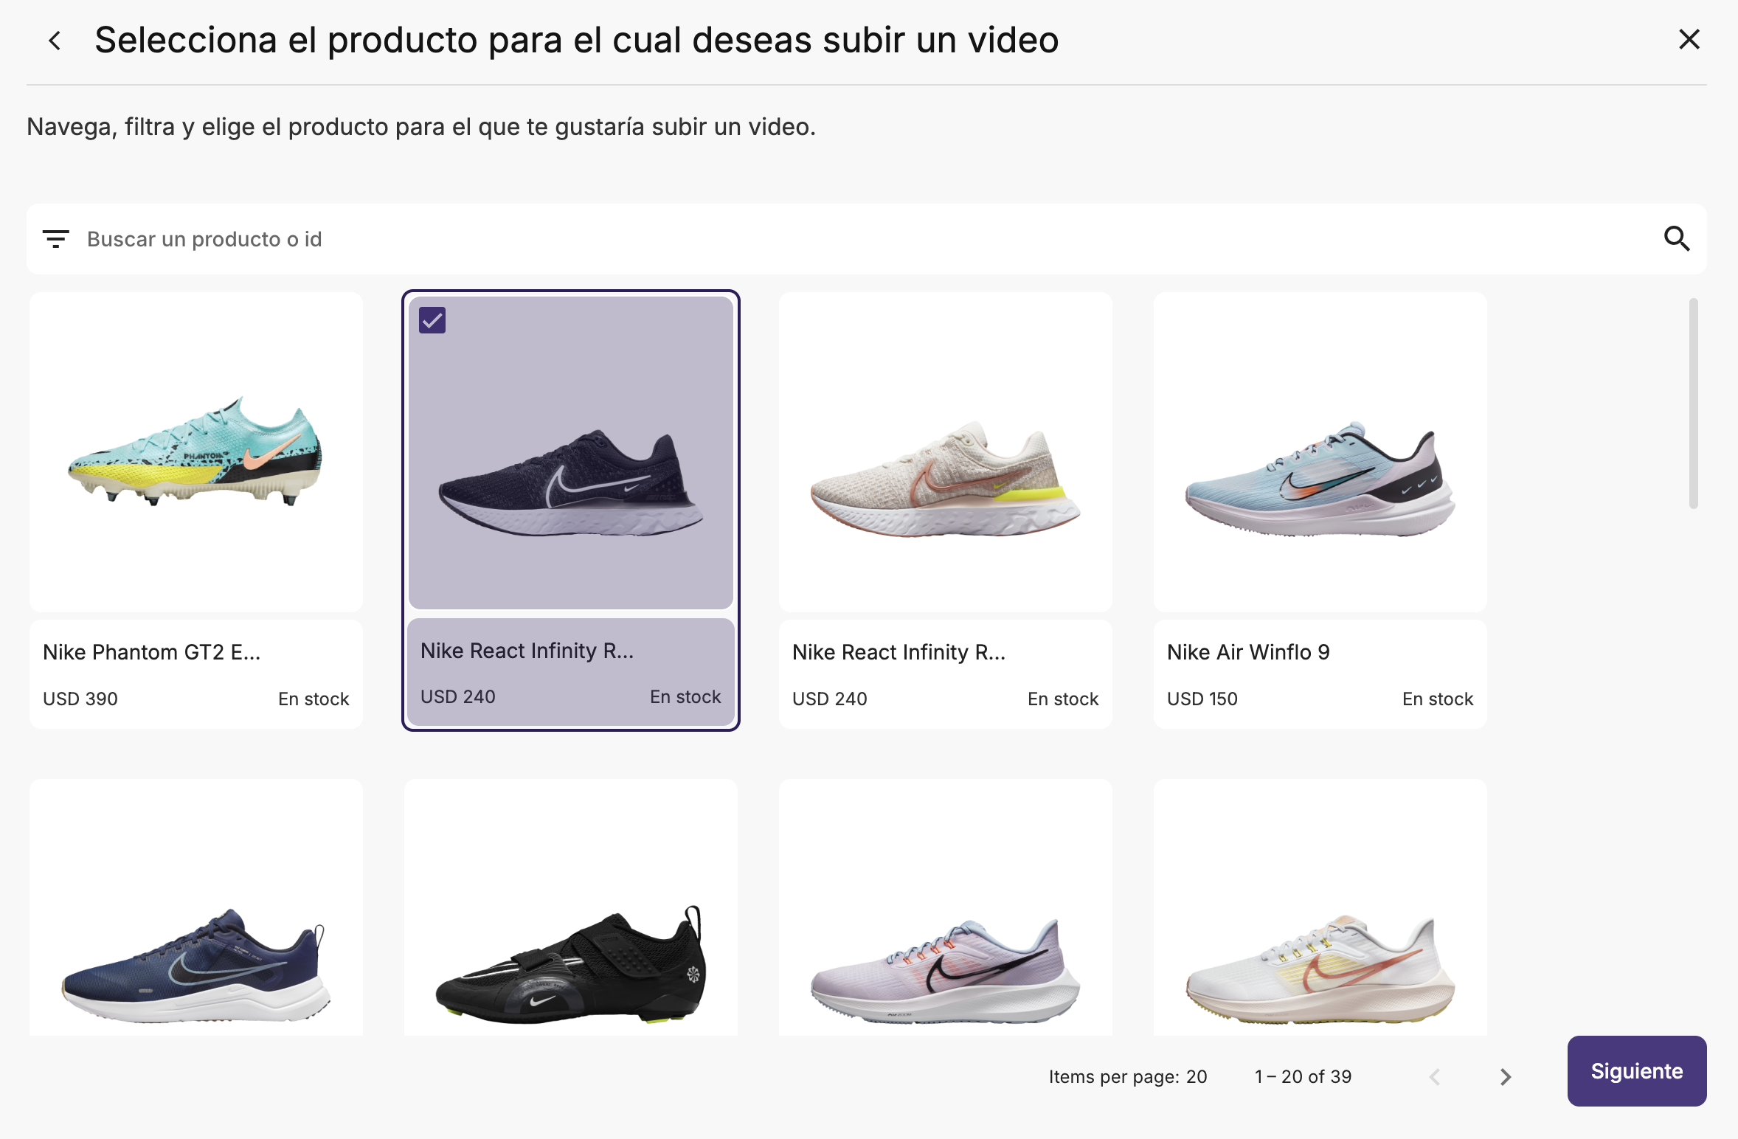
Task: Click 'En stock' on the Nike Phantom card
Action: click(314, 699)
